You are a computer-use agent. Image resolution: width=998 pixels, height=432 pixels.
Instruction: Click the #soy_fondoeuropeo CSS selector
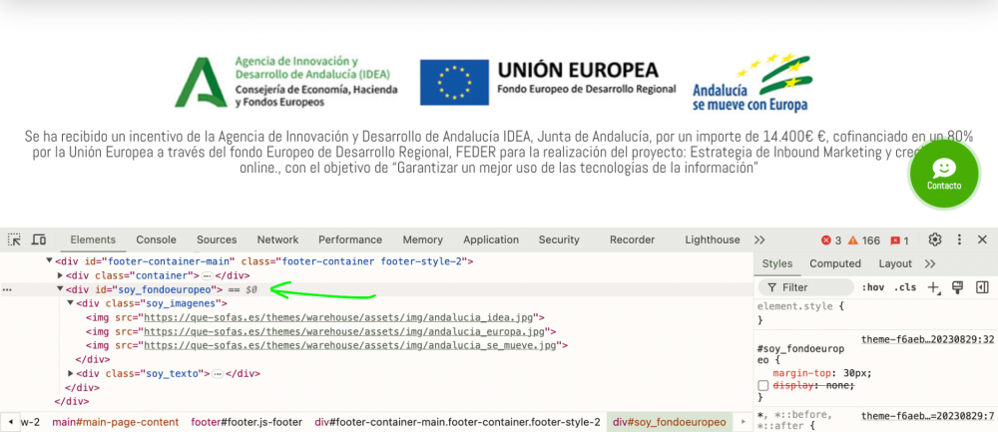(x=800, y=355)
